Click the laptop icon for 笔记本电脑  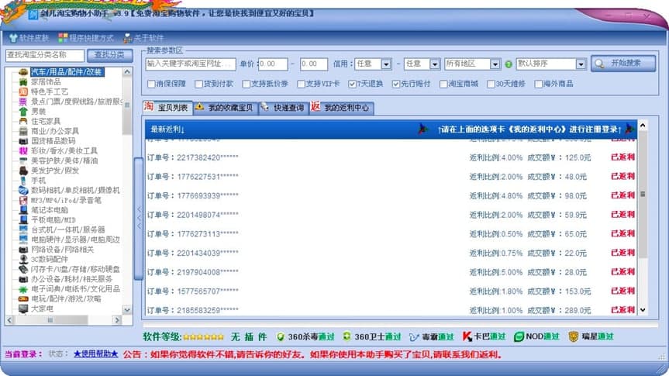(x=23, y=210)
